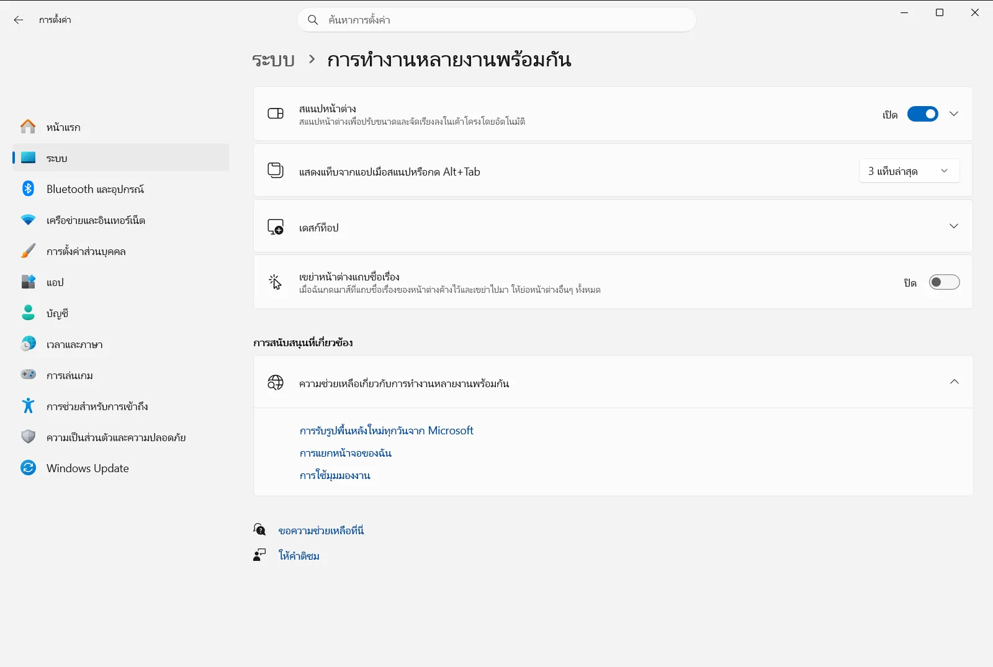Click the ระบบ breadcrumb in the header
993x667 pixels.
pyautogui.click(x=273, y=60)
